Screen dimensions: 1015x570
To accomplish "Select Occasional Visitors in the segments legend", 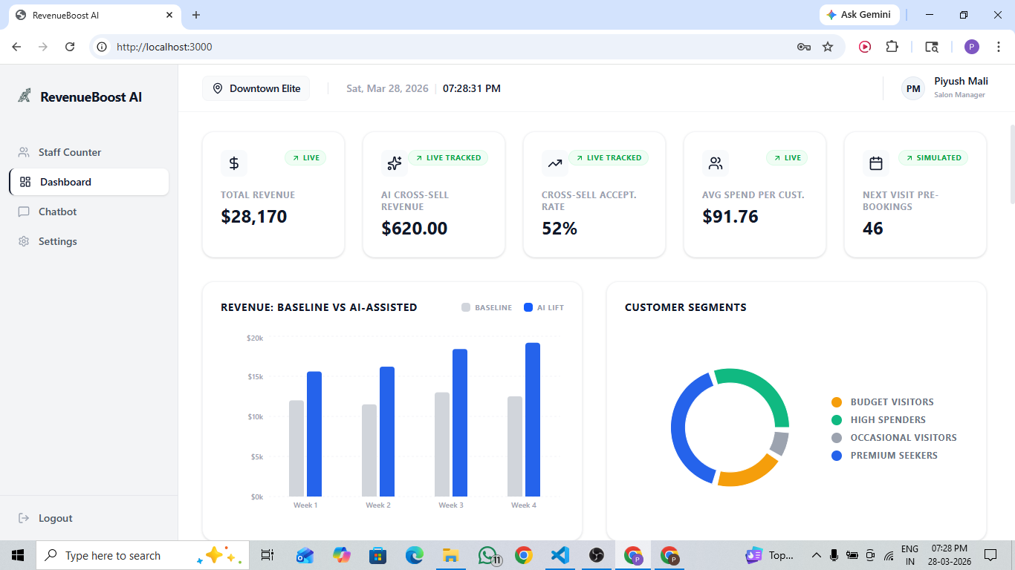I will 894,438.
